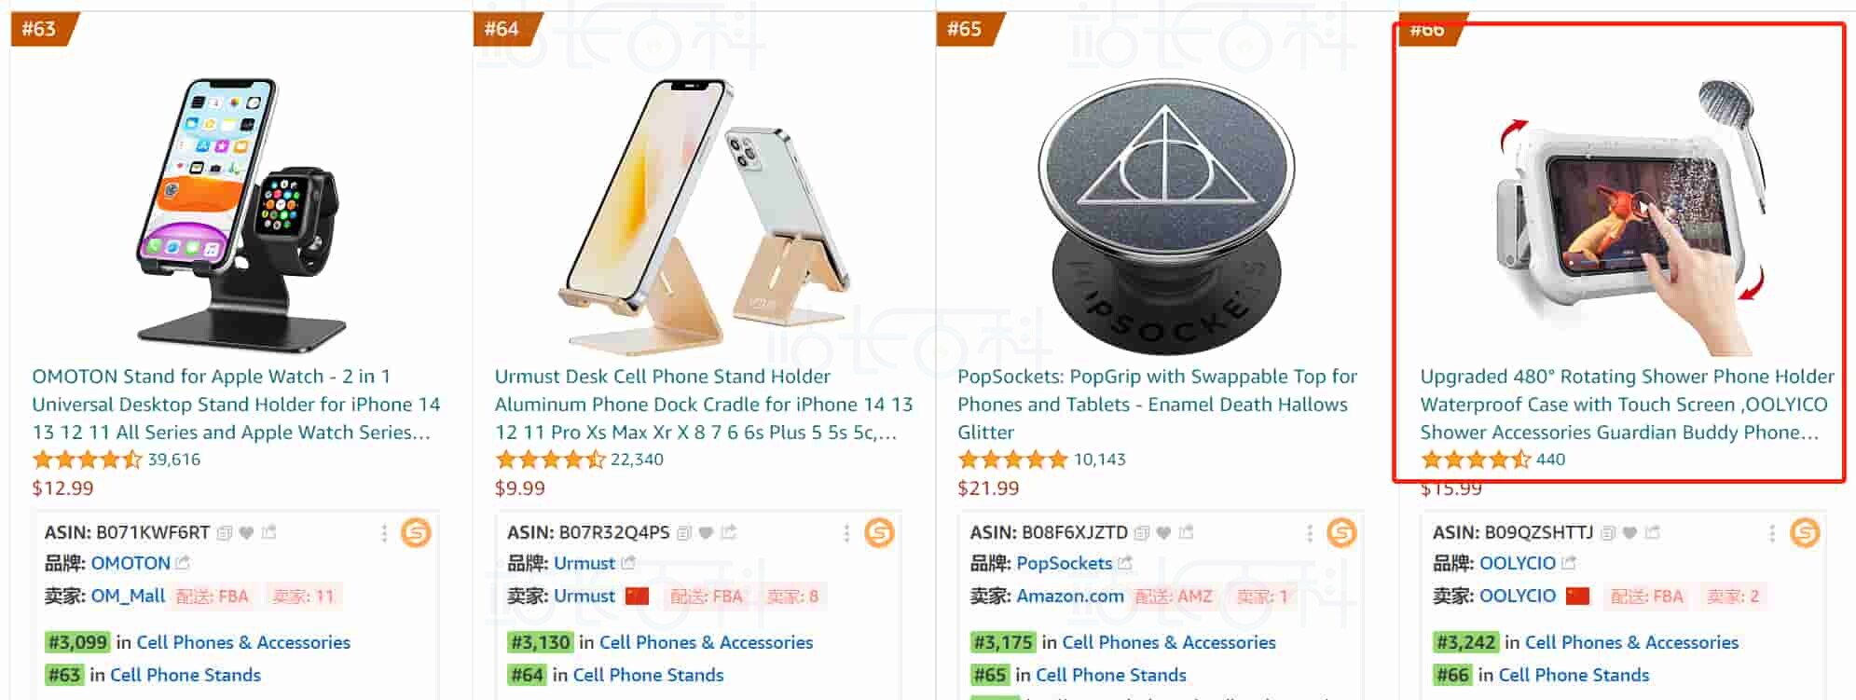This screenshot has width=1856, height=700.
Task: Open the SellerSprite logo on the OMOTON card
Action: click(417, 533)
